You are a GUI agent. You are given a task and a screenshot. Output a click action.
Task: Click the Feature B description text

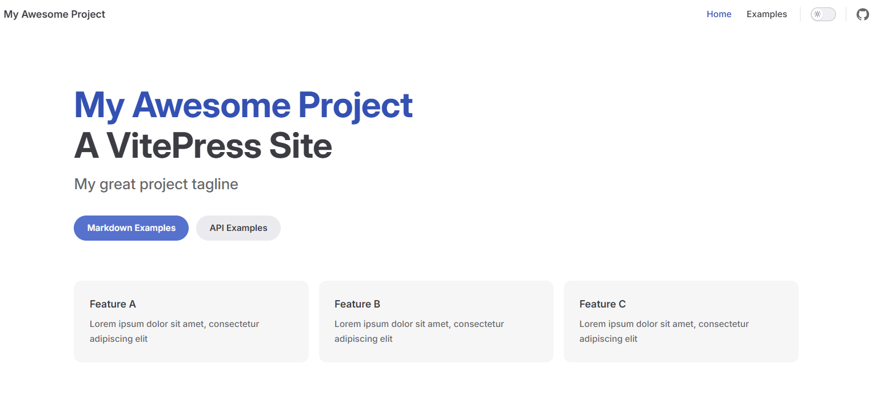coord(419,332)
